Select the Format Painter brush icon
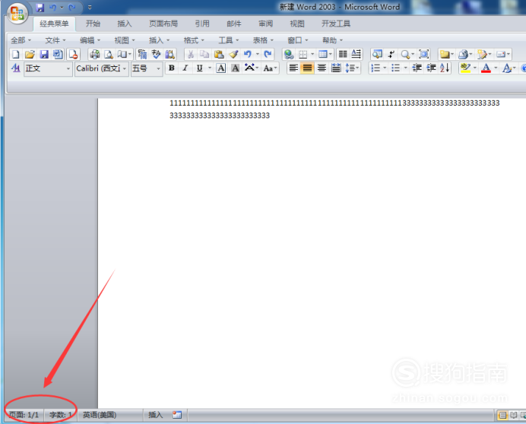 [233, 54]
